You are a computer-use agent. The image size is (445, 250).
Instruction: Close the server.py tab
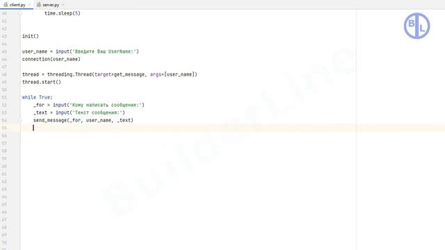click(63, 5)
